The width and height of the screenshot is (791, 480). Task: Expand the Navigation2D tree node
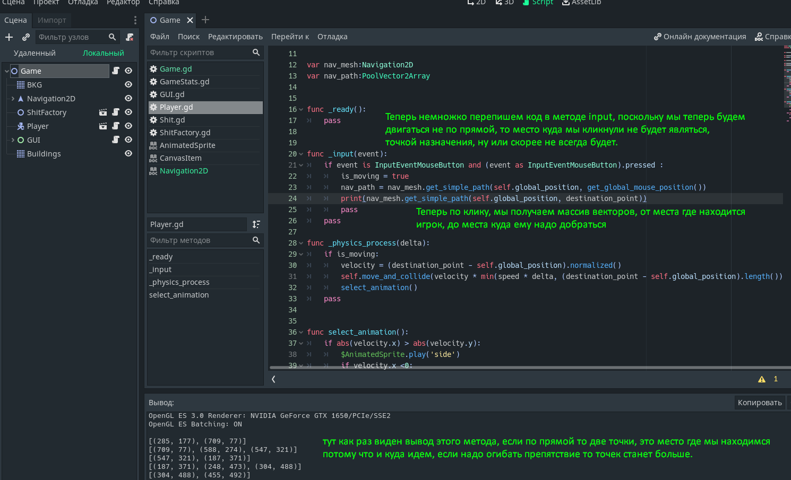pyautogui.click(x=13, y=99)
